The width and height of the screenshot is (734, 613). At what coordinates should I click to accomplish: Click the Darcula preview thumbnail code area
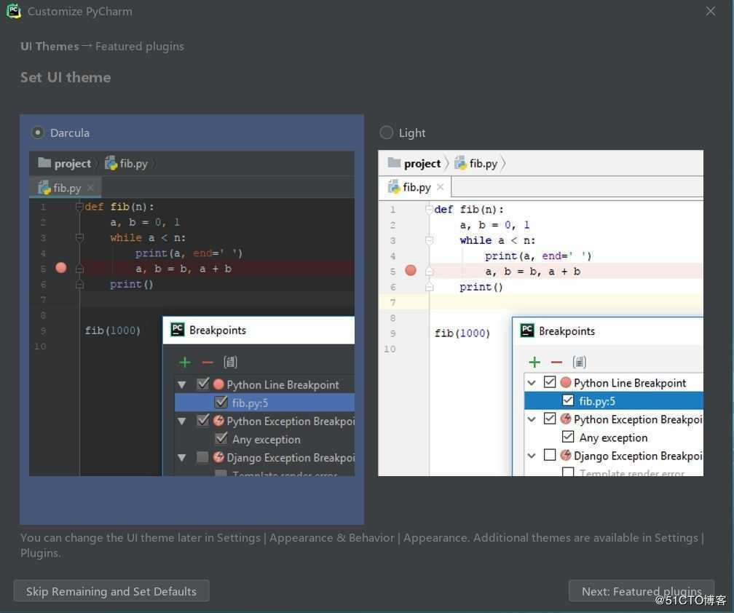(192, 314)
